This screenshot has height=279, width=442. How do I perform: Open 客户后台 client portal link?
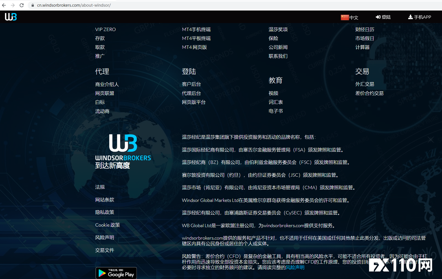(x=191, y=84)
